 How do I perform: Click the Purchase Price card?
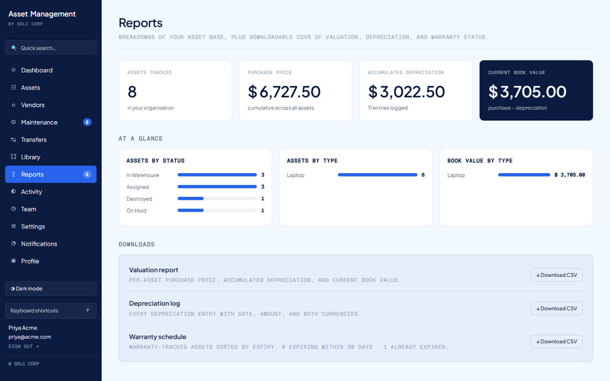click(296, 90)
